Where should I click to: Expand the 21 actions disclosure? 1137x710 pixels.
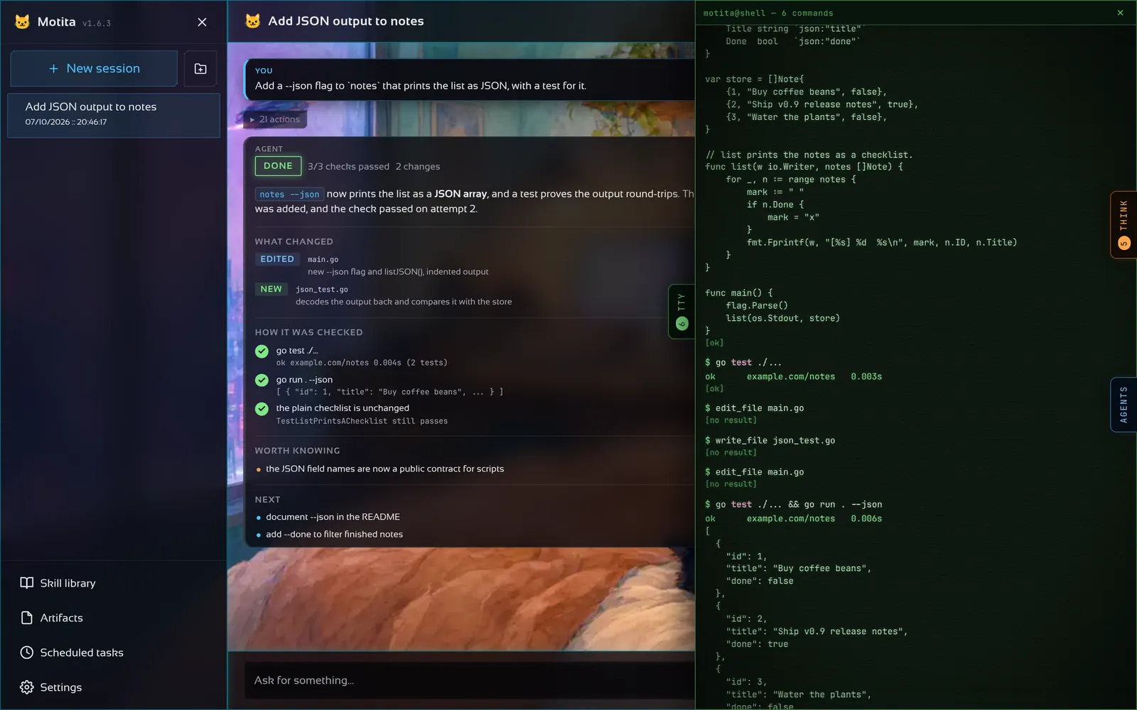pos(275,119)
